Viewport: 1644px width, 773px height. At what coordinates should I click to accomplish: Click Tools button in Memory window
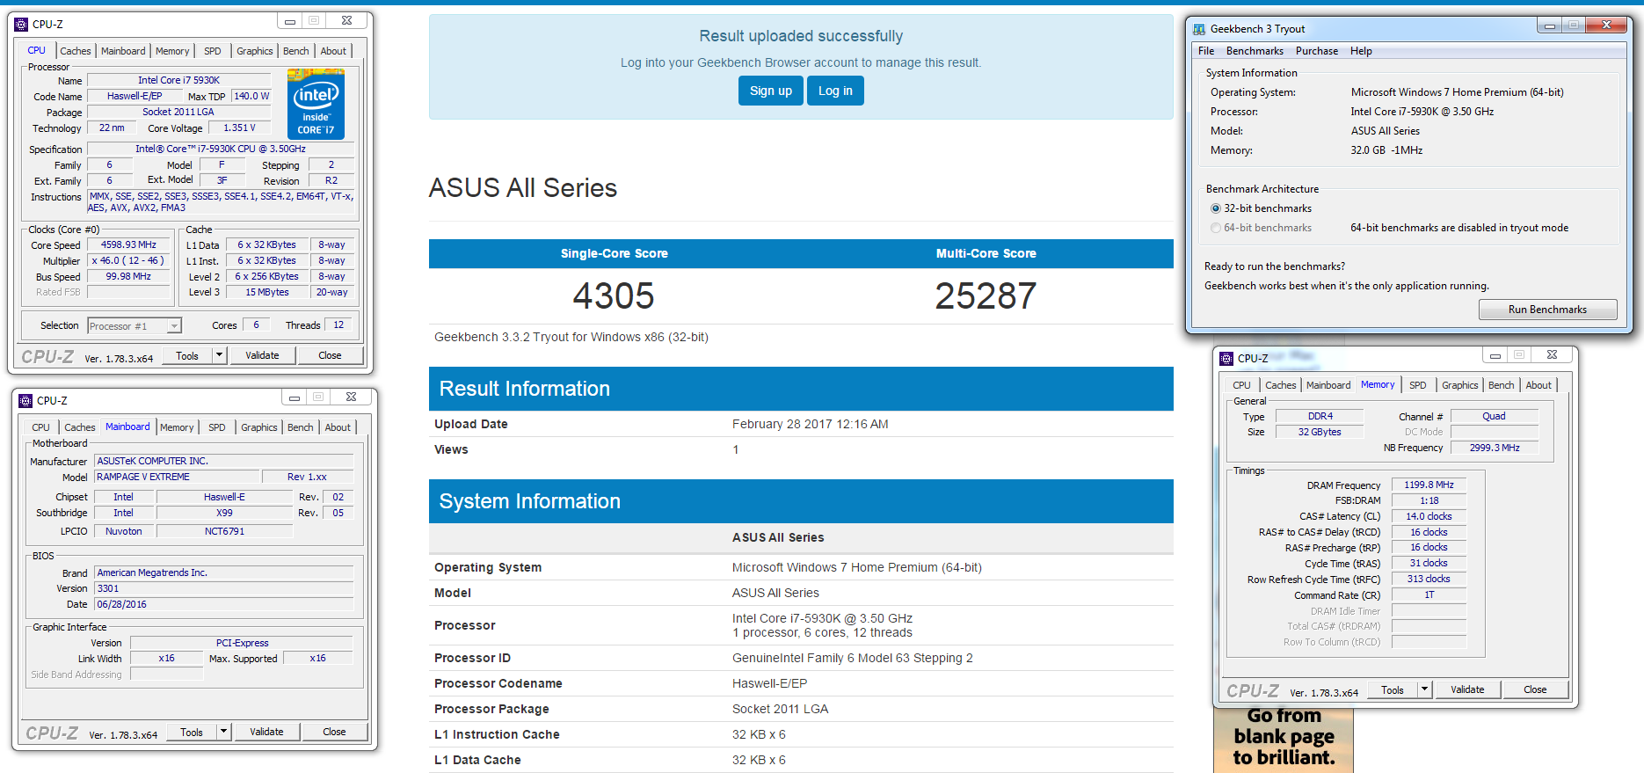pyautogui.click(x=1393, y=689)
